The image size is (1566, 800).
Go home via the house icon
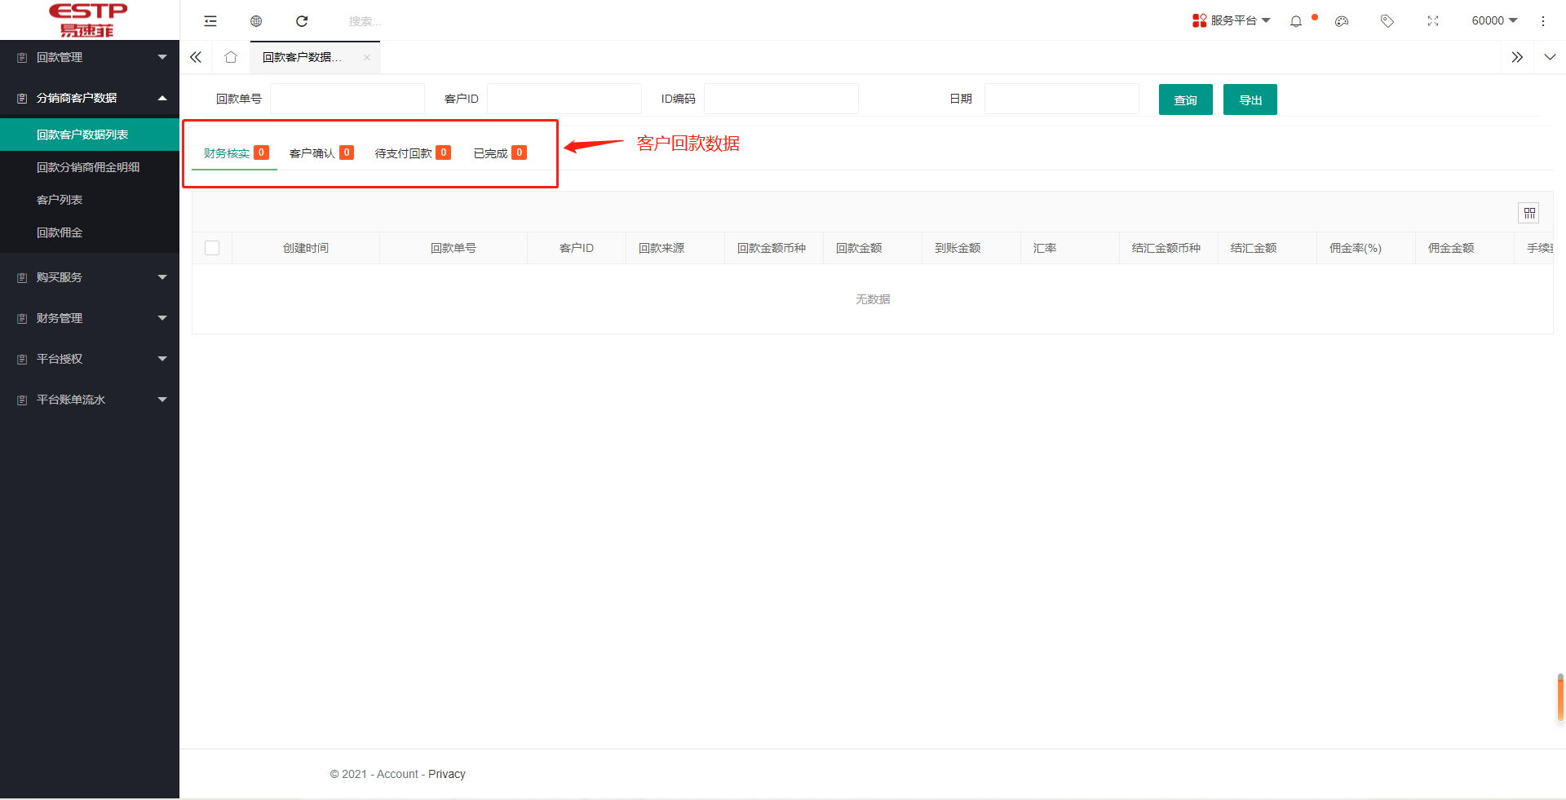point(231,57)
